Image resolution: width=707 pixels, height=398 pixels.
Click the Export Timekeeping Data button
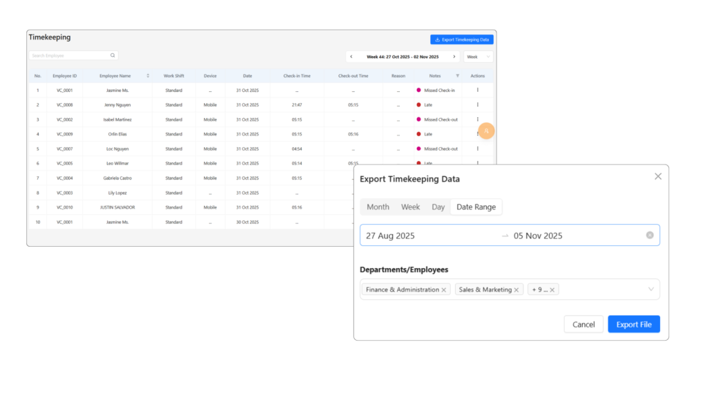point(461,40)
